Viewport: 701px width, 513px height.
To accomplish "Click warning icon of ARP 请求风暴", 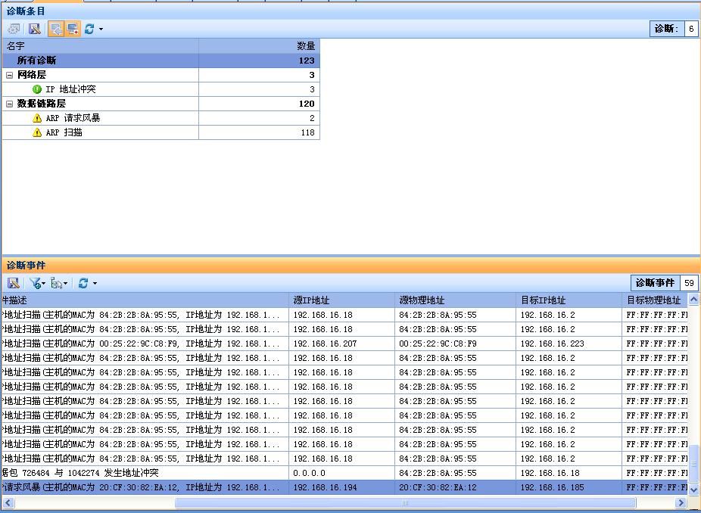I will pos(37,118).
